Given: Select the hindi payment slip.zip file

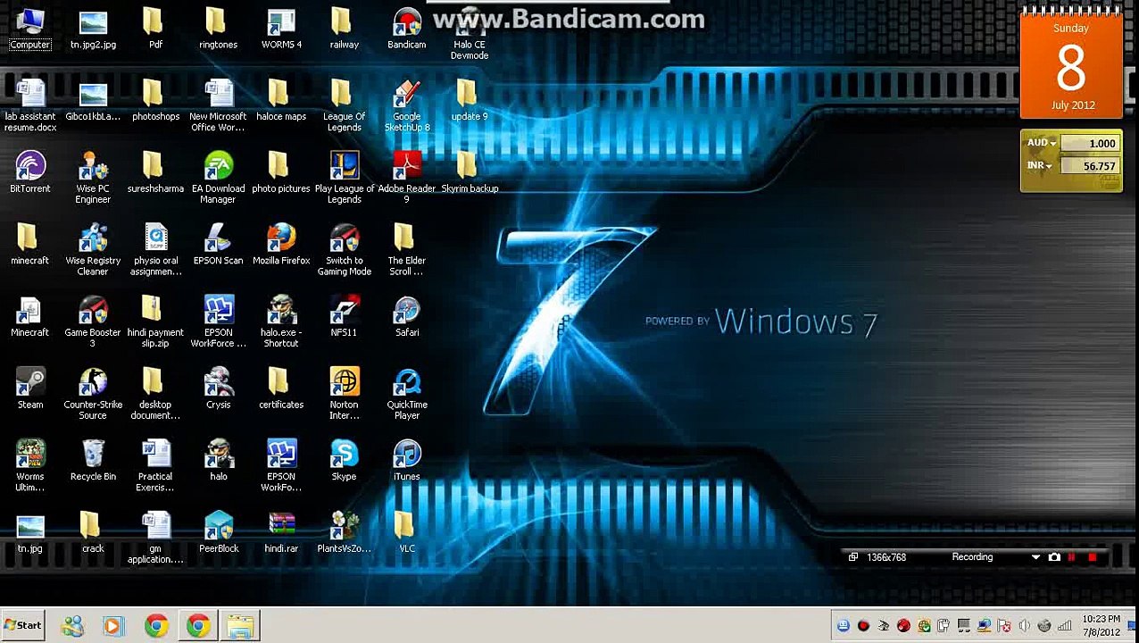Looking at the screenshot, I should tap(155, 321).
